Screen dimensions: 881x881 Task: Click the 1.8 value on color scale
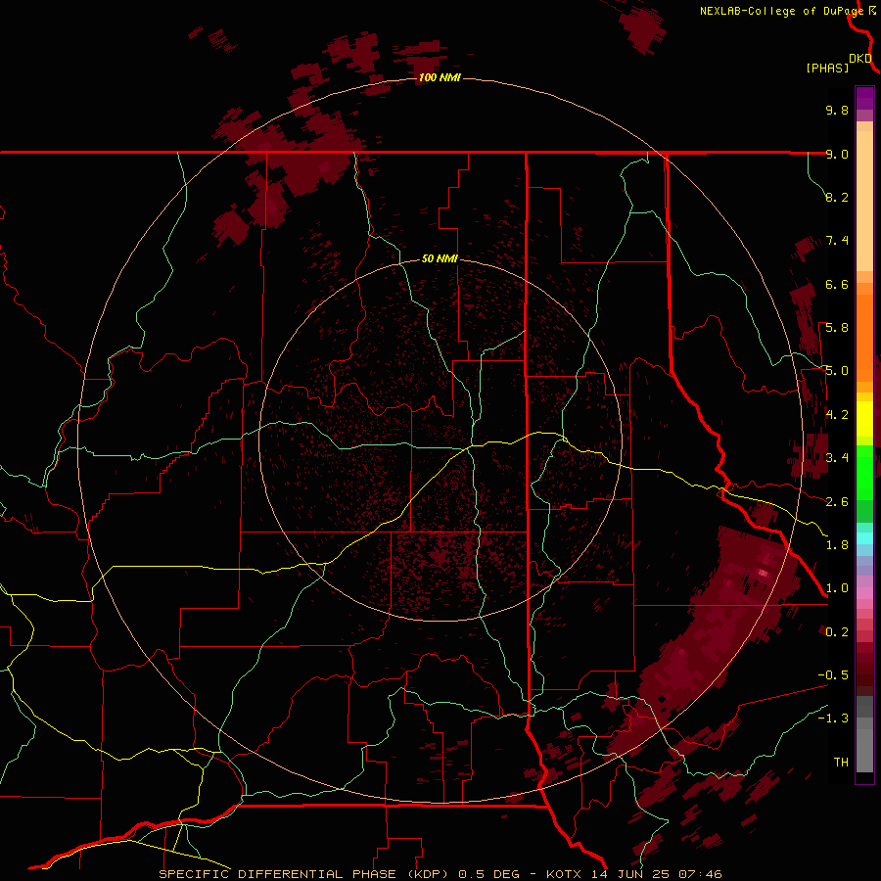(x=837, y=545)
